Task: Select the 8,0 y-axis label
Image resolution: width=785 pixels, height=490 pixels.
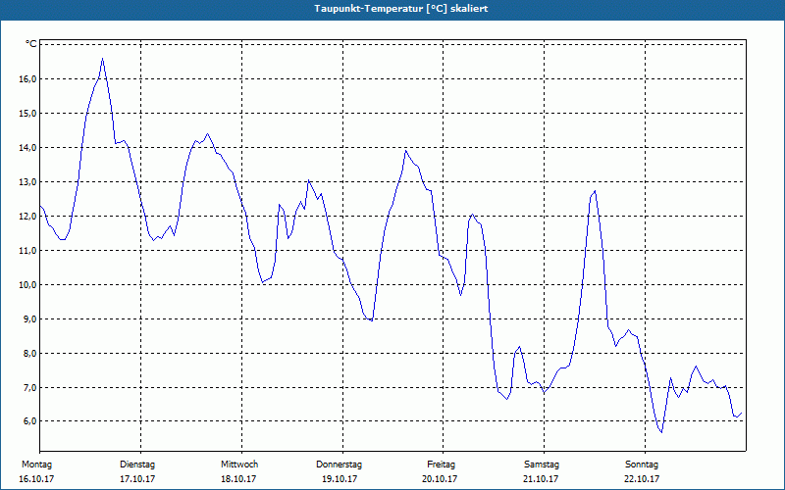Action: [29, 354]
